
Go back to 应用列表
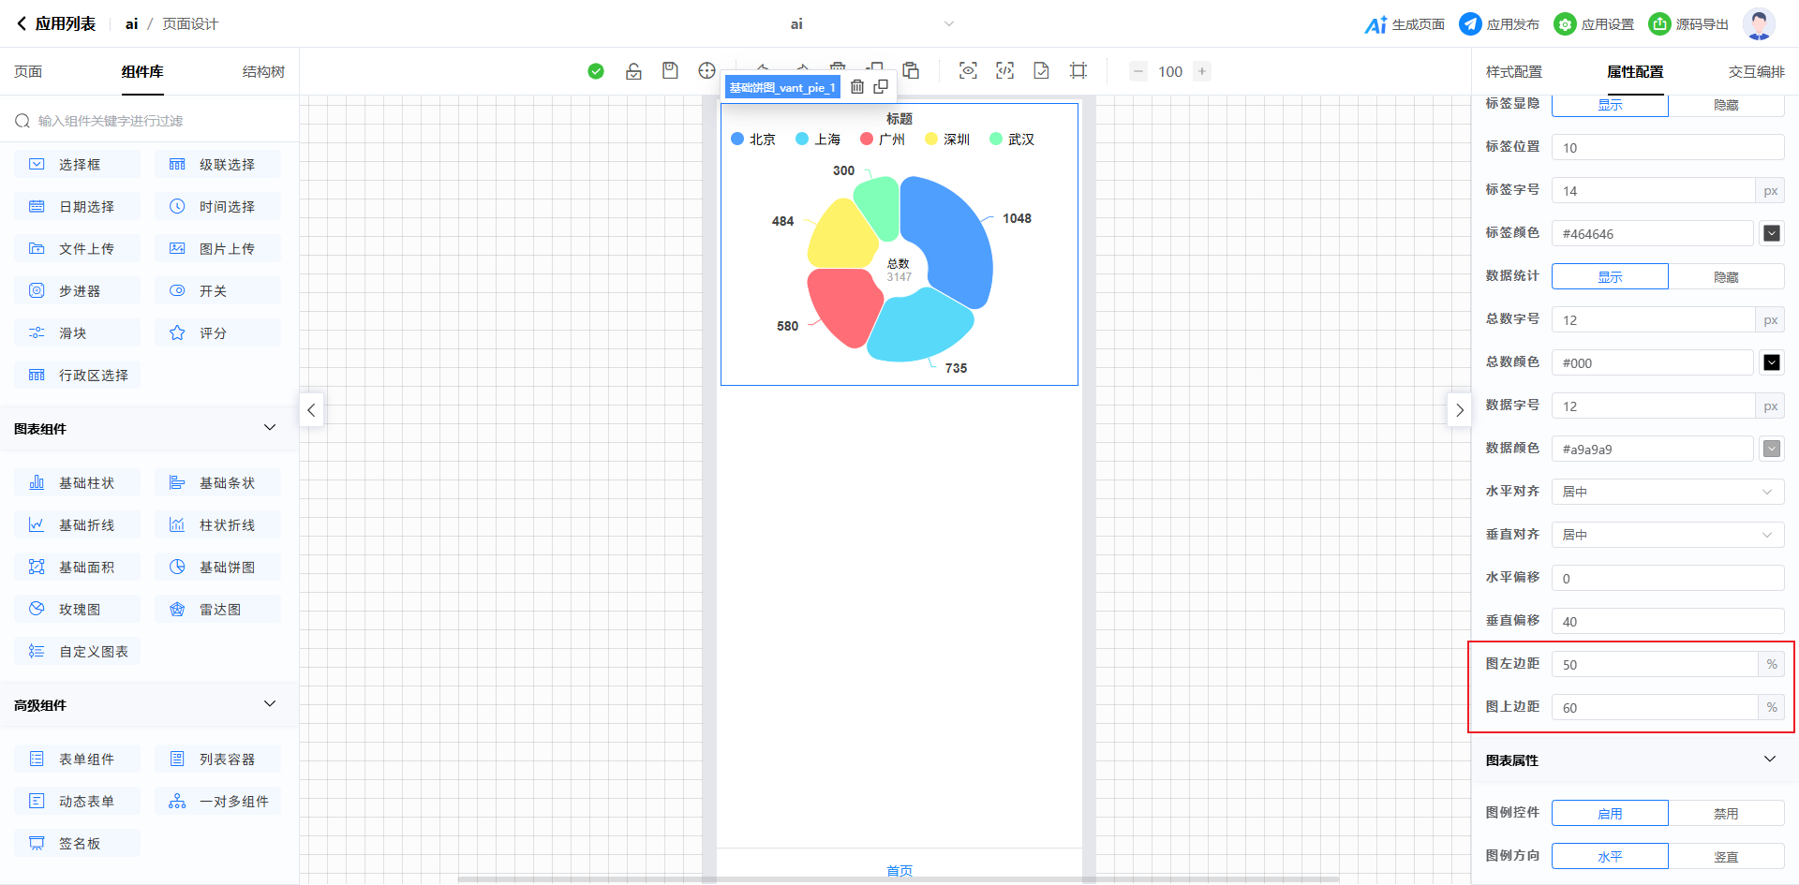pyautogui.click(x=56, y=24)
